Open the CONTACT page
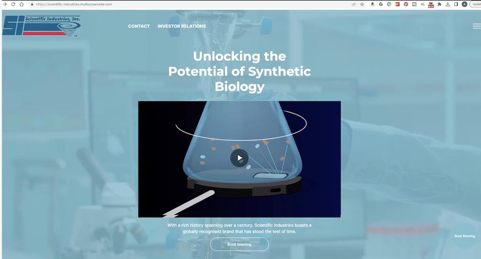 coord(139,26)
